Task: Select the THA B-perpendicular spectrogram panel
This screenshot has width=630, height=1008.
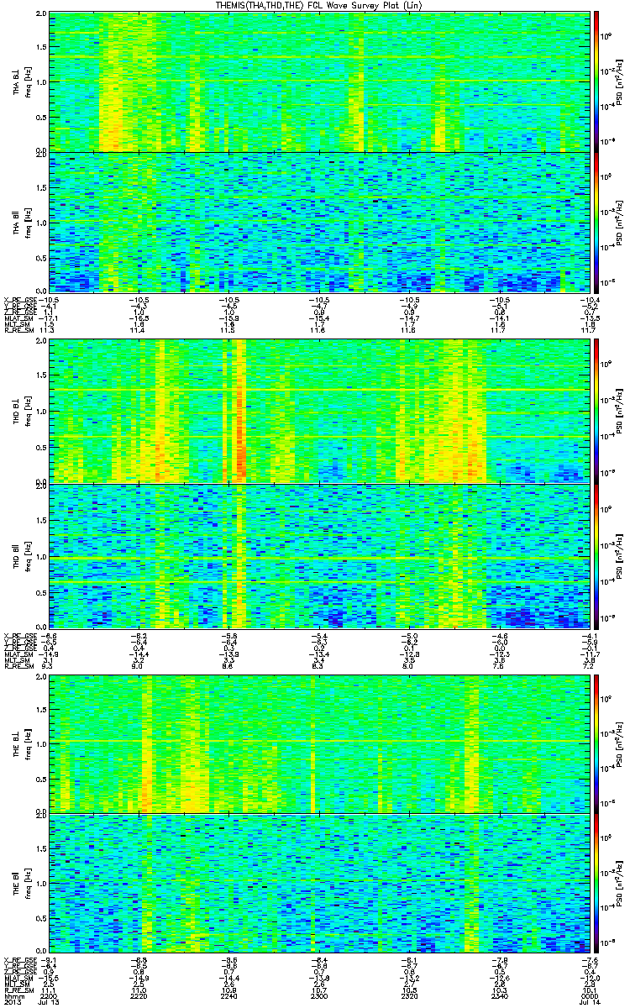Action: click(319, 81)
